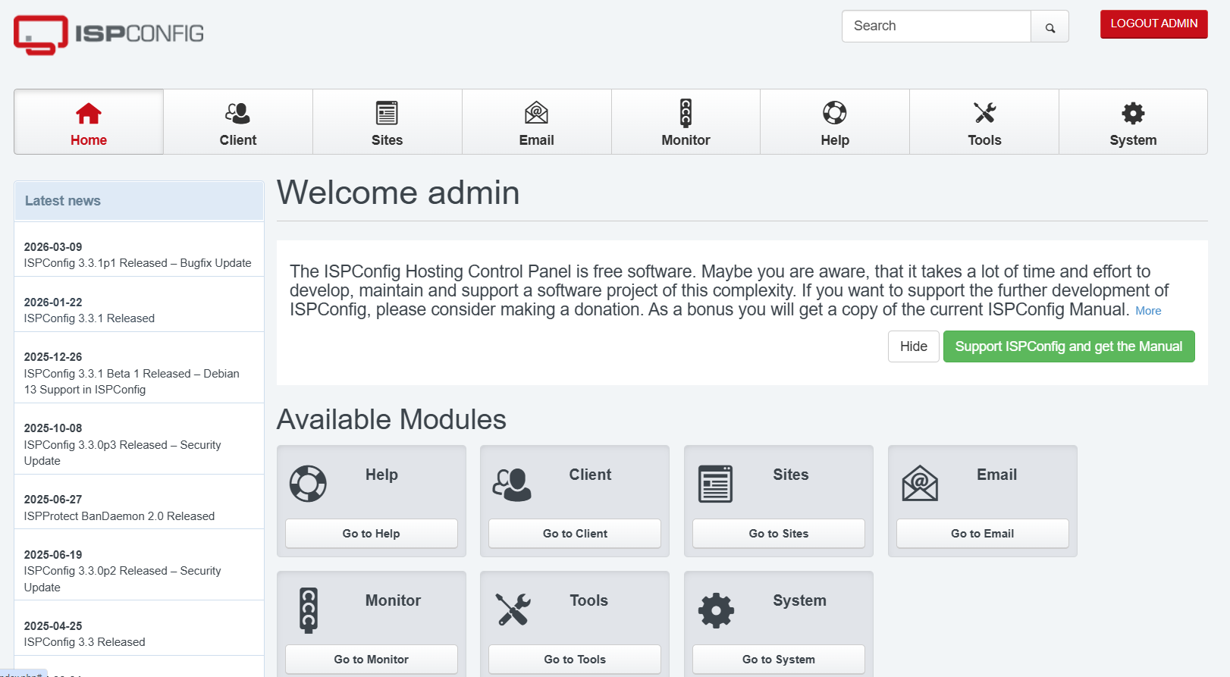This screenshot has height=677, width=1230.
Task: Click the ISPConfig logo
Action: (x=108, y=34)
